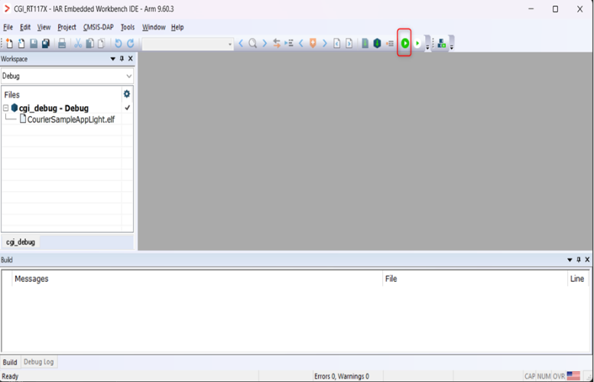Image resolution: width=594 pixels, height=382 pixels.
Task: Create a new document from the toolbar
Action: coord(9,44)
